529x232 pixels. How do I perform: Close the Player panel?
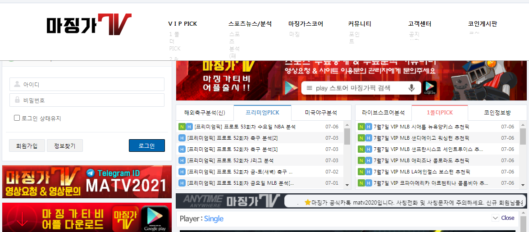coord(507,218)
